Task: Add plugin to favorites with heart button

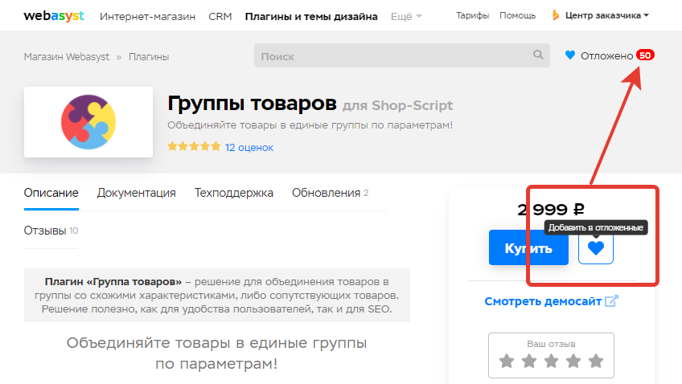Action: [595, 248]
